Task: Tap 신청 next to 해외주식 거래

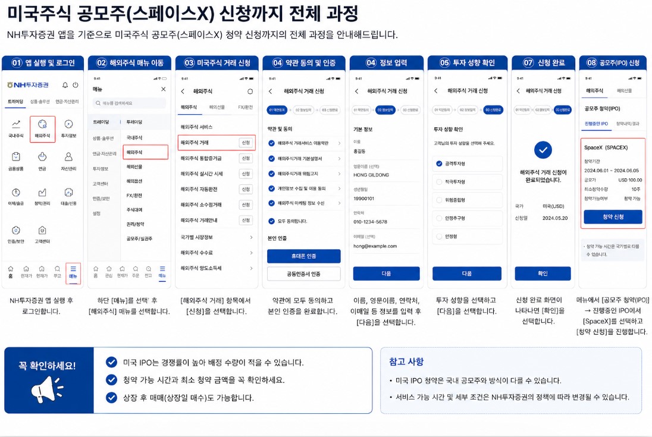Action: coord(246,143)
